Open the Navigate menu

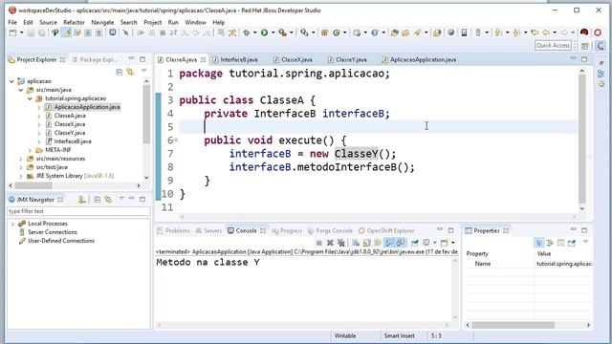coord(102,22)
